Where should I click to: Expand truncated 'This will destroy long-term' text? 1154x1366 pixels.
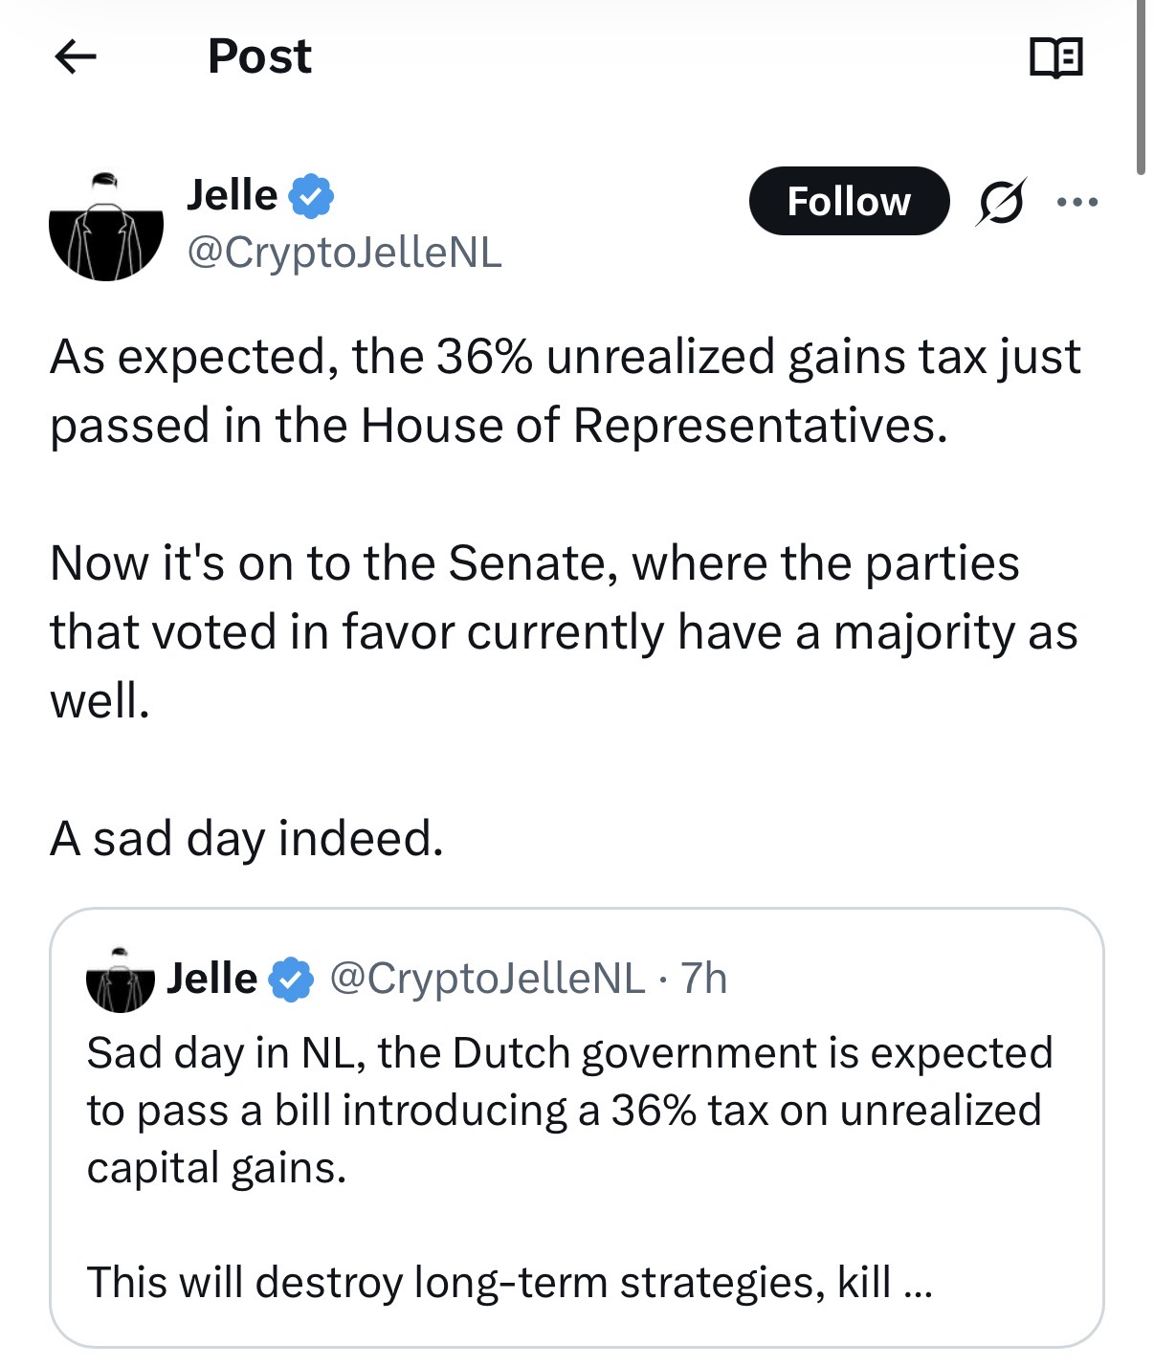(x=509, y=1282)
